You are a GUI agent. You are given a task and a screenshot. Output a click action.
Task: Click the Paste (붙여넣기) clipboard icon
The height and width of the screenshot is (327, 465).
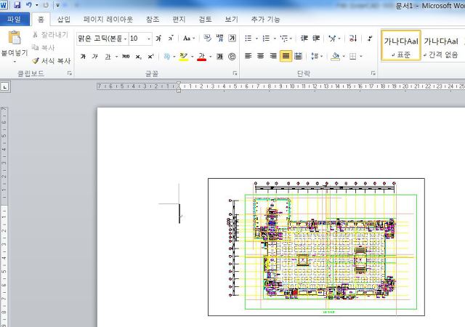pos(13,39)
